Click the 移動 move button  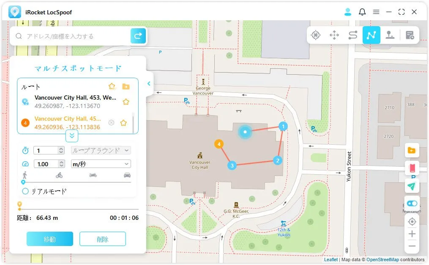[x=50, y=239]
